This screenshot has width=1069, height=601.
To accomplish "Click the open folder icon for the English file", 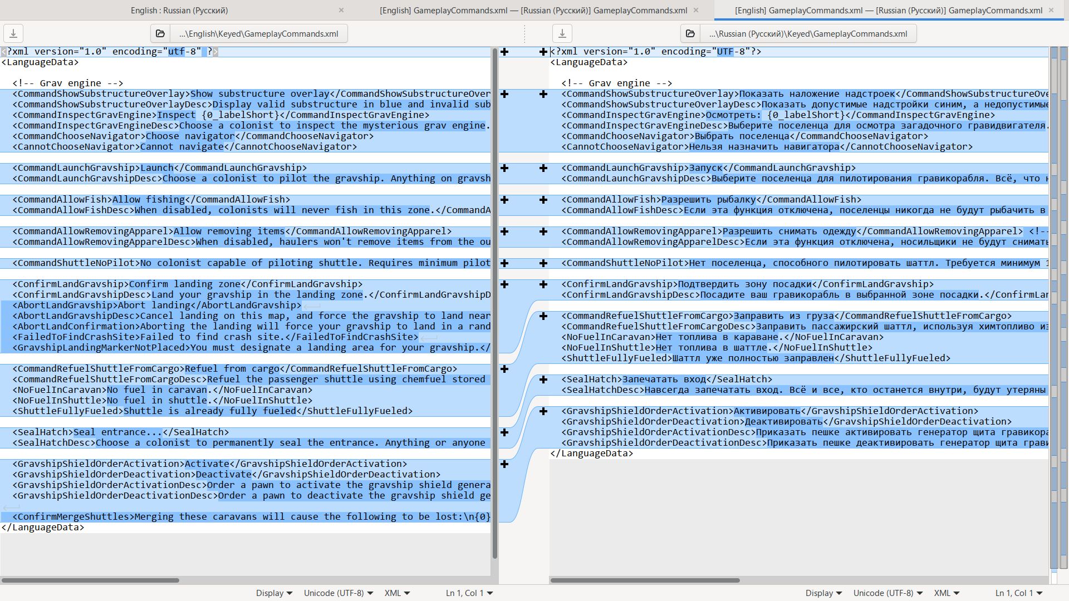I will (160, 34).
